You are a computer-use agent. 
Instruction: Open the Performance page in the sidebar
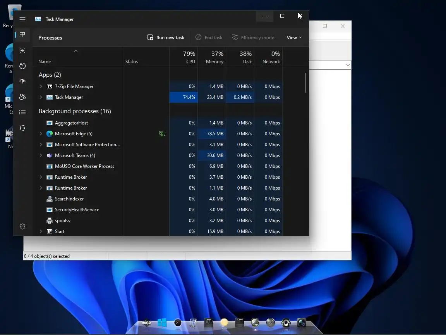[x=22, y=50]
